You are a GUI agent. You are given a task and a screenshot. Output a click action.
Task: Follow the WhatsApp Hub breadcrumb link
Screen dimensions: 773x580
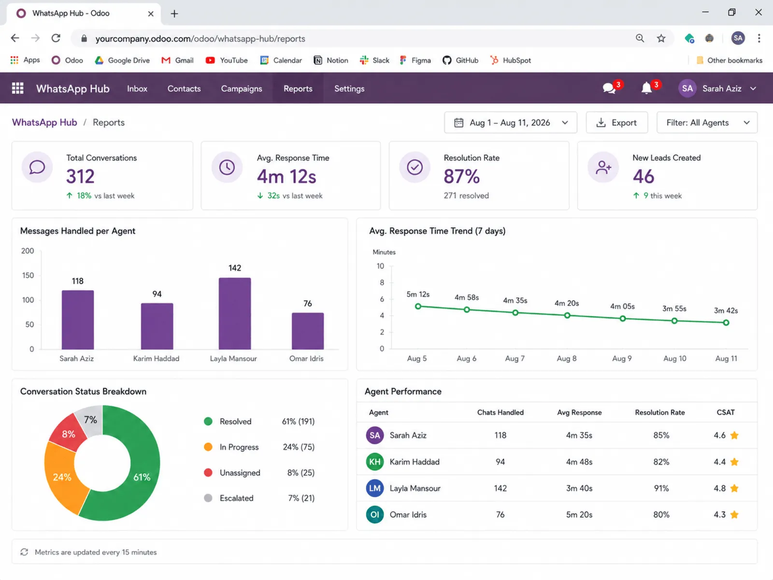tap(44, 122)
